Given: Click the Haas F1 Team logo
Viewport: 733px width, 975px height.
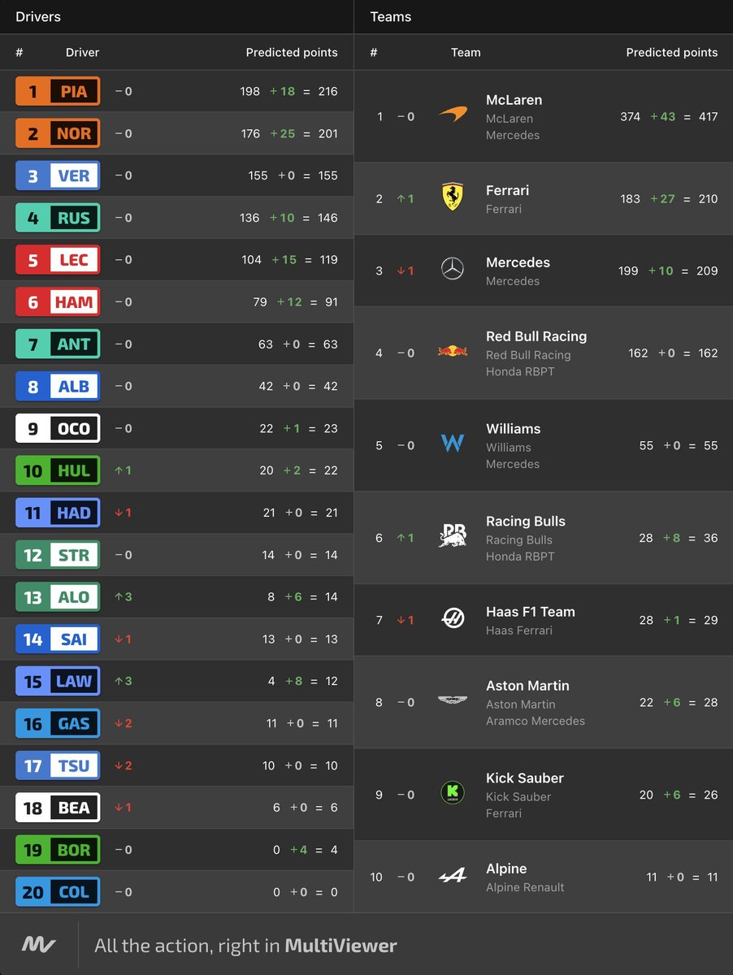Looking at the screenshot, I should [453, 619].
